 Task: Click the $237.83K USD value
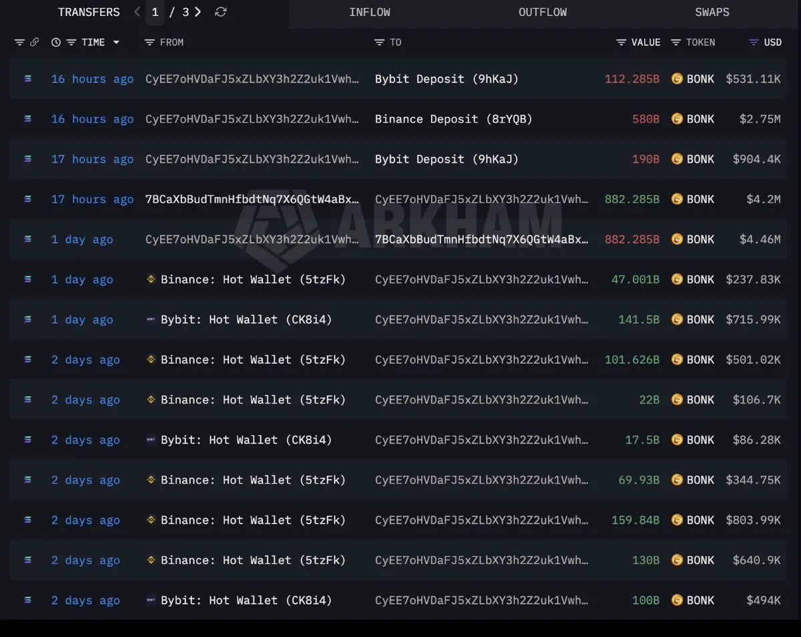pos(753,279)
